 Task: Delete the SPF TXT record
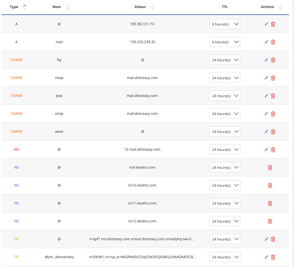pos(273,239)
